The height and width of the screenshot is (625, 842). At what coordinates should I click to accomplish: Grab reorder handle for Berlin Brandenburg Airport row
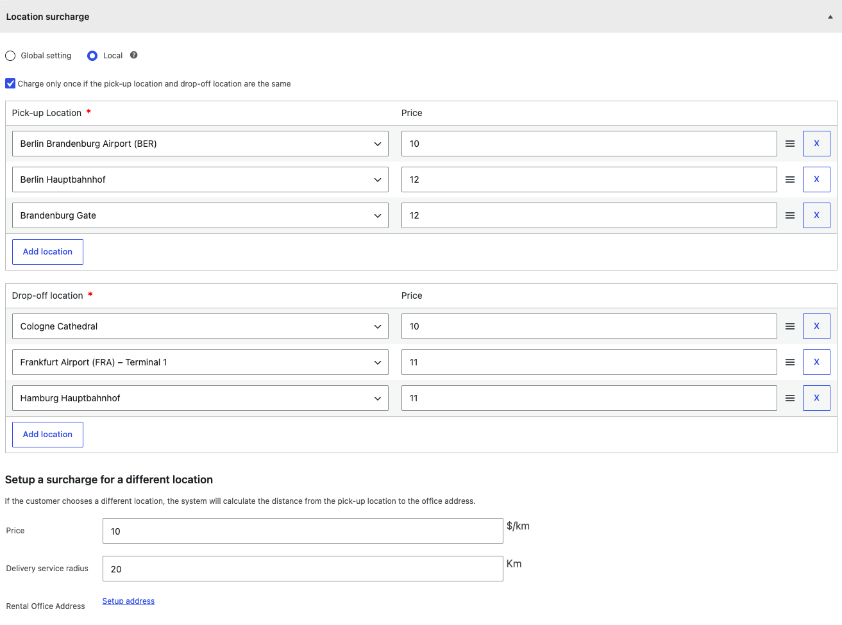790,144
